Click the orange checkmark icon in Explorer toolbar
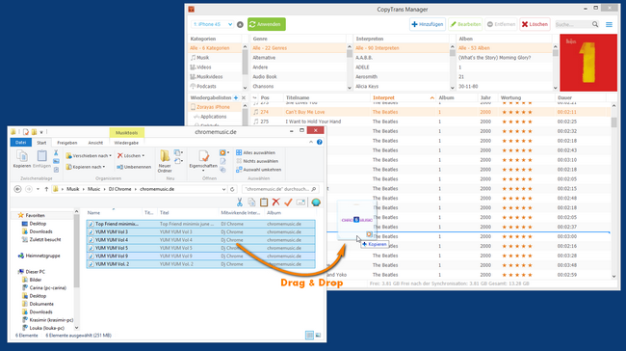The height and width of the screenshot is (351, 626). (x=288, y=202)
